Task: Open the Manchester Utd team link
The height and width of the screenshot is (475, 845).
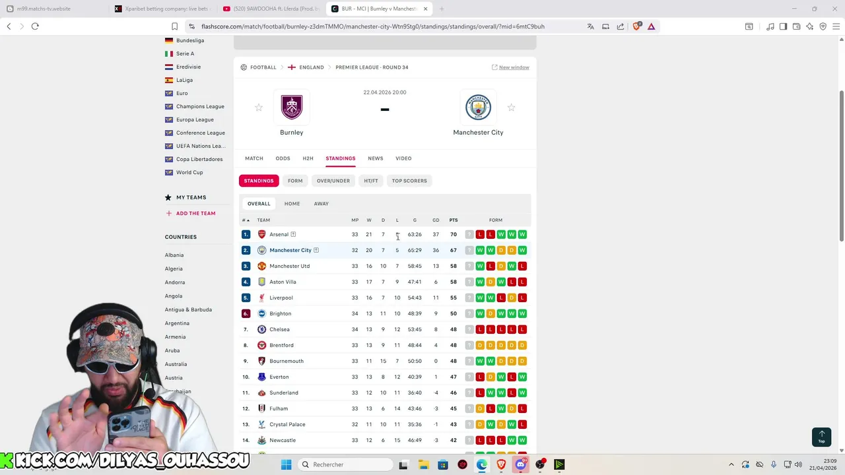Action: [289, 266]
